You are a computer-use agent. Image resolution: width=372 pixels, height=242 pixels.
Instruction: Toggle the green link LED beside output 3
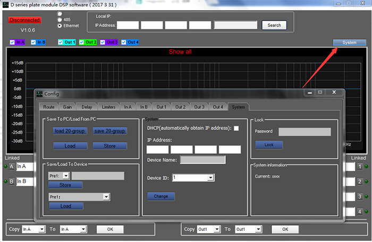pos(366,196)
